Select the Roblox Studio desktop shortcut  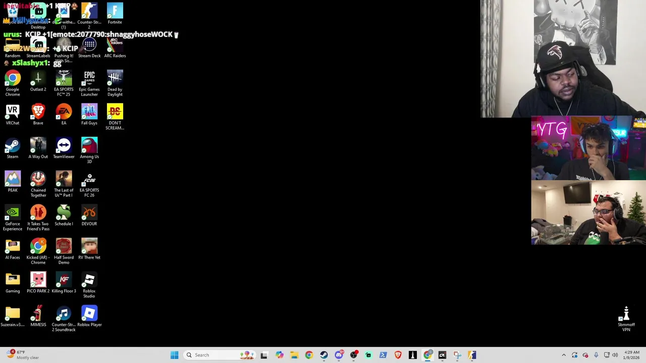tap(89, 285)
